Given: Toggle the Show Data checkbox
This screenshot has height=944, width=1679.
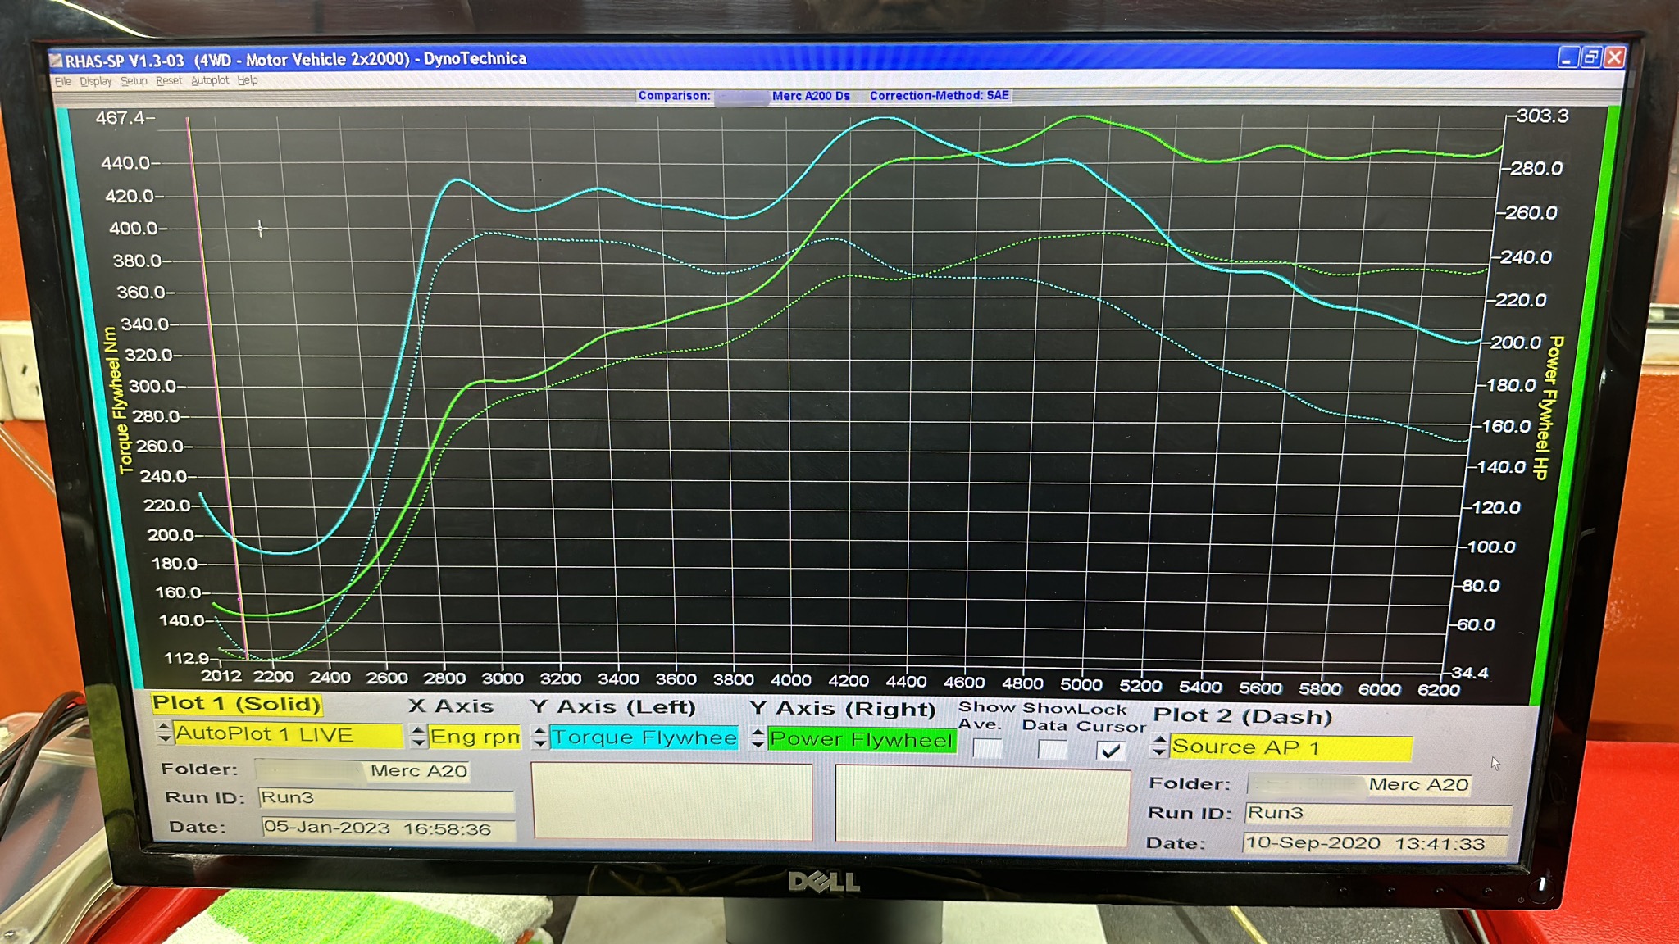Looking at the screenshot, I should point(1052,749).
